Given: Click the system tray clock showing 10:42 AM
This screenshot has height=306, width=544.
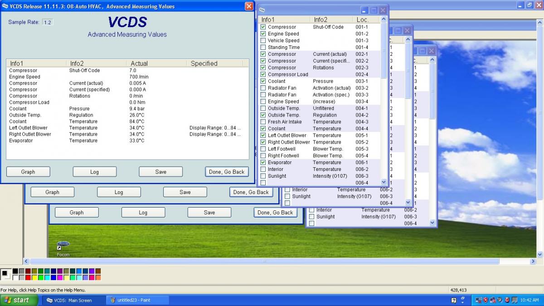Looking at the screenshot, I should pyautogui.click(x=529, y=300).
